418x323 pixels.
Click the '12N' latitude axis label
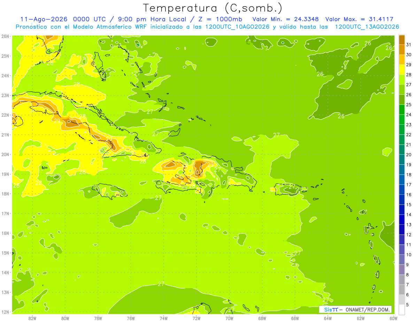pos(5,312)
